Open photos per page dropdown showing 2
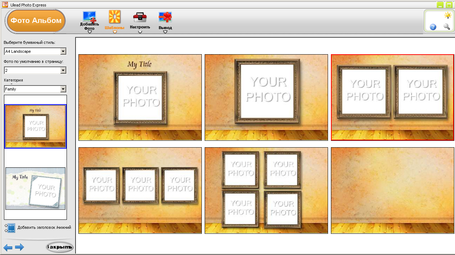 pos(63,70)
